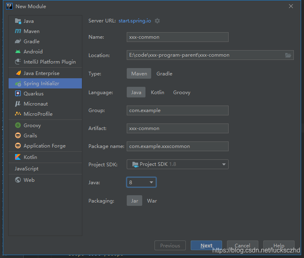
Task: Select IntelliJ Platform Plugin module type
Action: pos(45,62)
